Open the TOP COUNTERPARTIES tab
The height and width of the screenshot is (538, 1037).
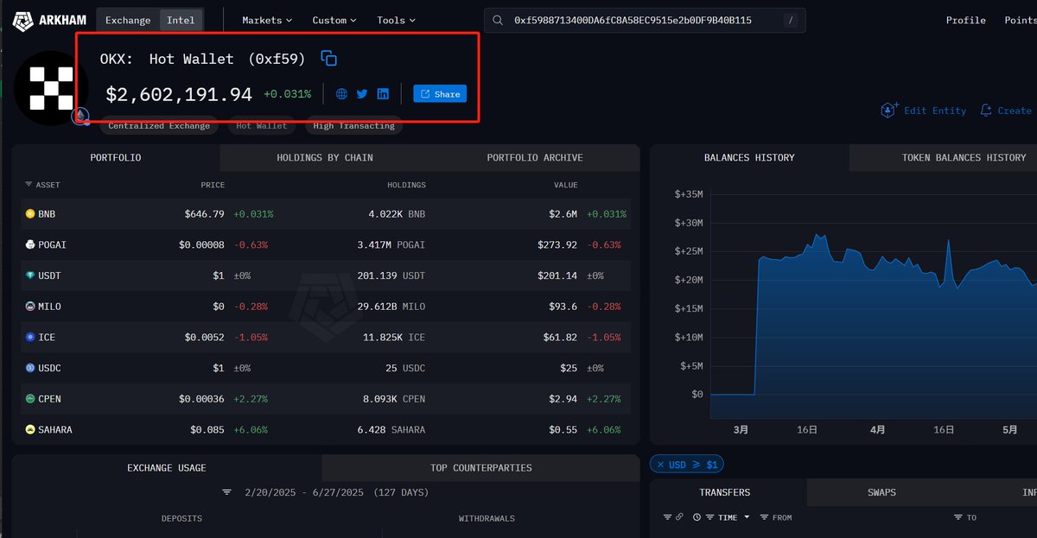point(481,468)
